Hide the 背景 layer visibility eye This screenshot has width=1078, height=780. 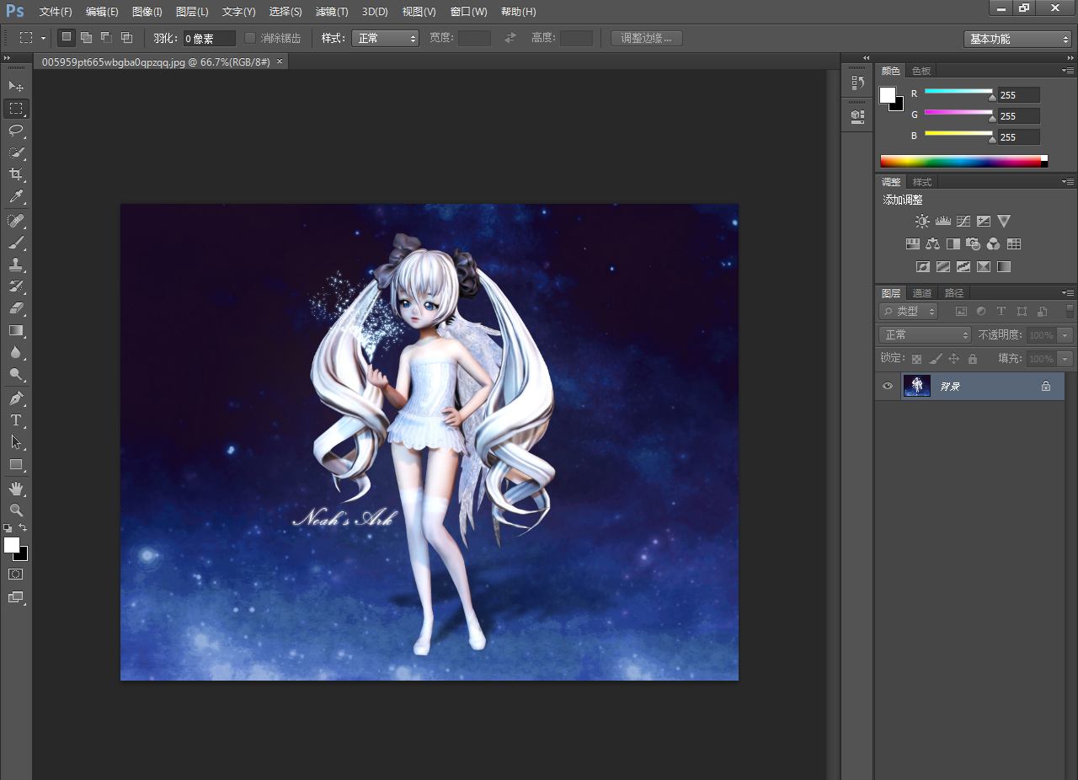click(x=887, y=386)
